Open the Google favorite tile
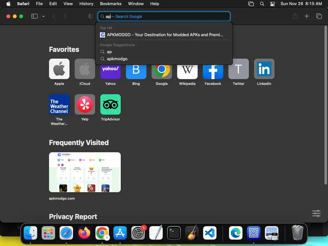 (162, 72)
